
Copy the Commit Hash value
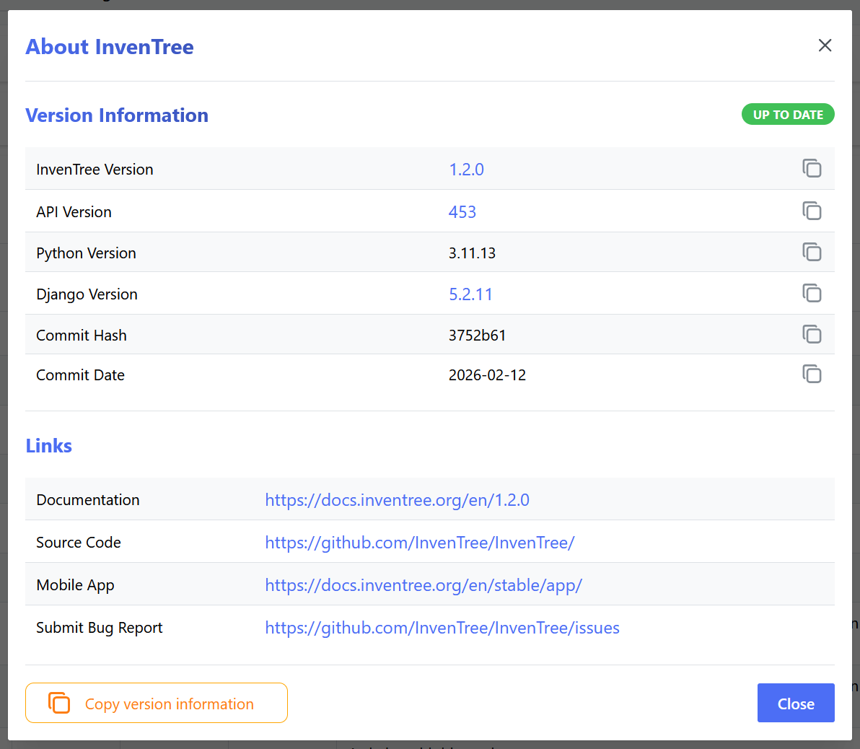(x=812, y=335)
